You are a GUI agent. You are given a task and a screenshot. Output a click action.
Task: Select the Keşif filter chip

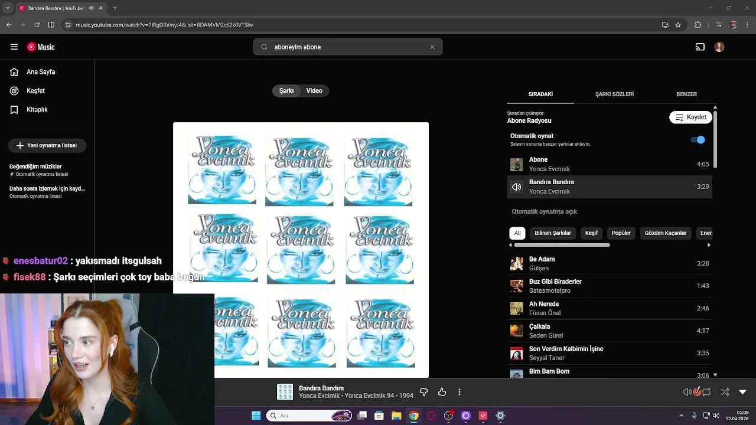pos(591,233)
